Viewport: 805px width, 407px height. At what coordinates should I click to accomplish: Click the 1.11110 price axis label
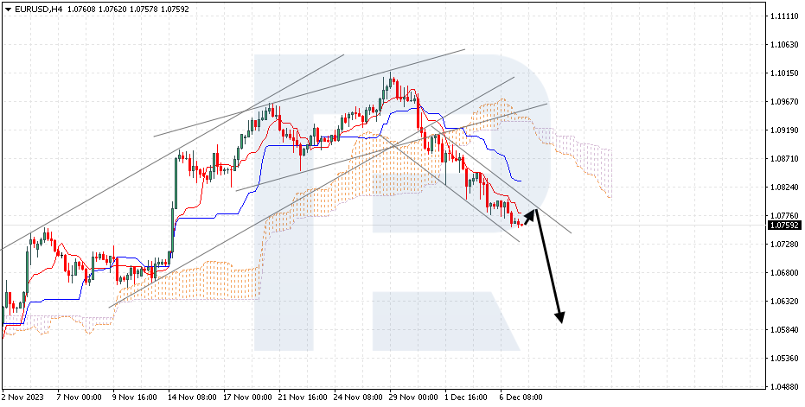783,16
